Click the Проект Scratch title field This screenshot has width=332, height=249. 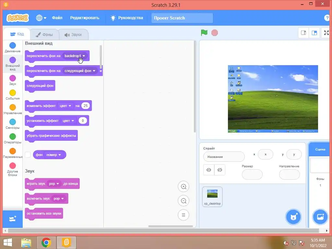182,18
